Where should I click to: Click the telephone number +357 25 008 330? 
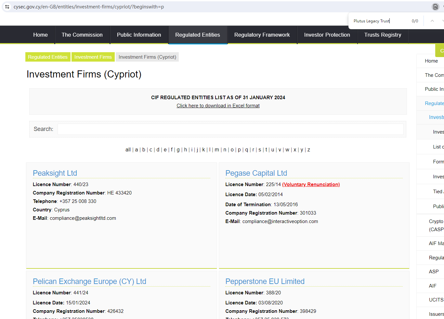(78, 201)
